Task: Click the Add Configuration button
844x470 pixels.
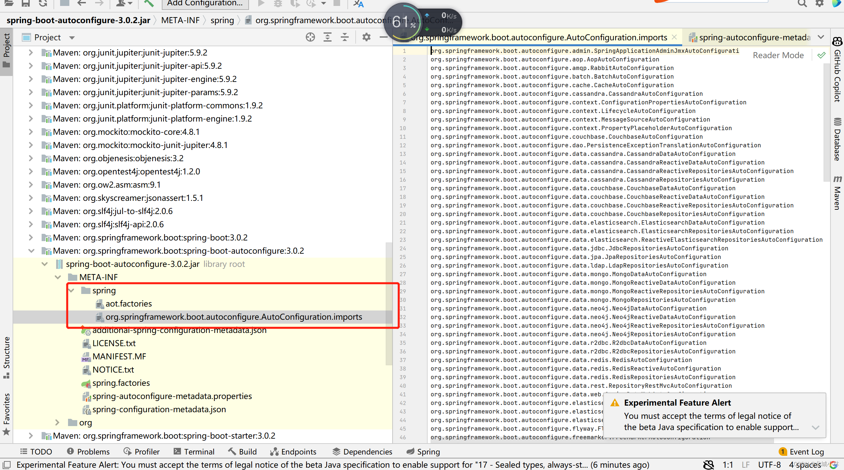Action: [205, 3]
